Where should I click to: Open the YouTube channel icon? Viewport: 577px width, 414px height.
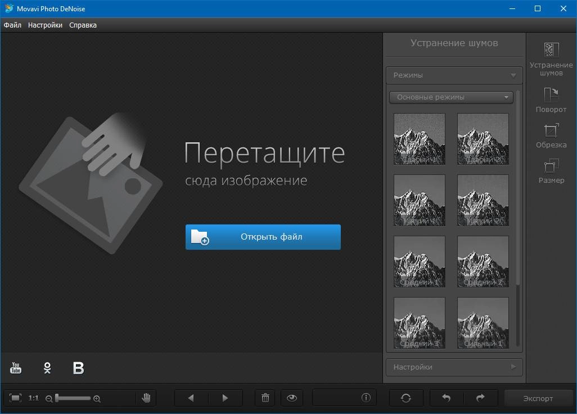15,368
